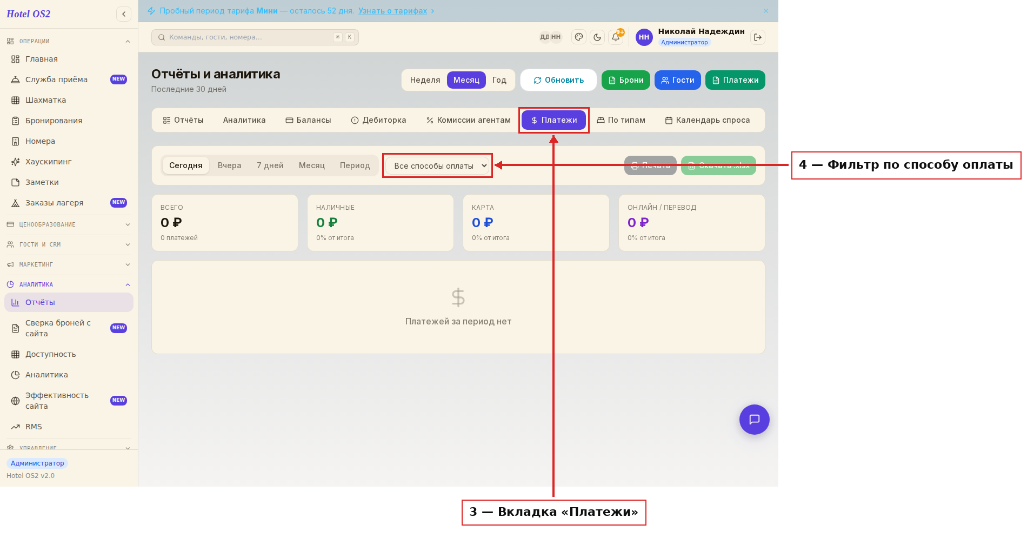Dismiss the trial period banner
This screenshot has width=1034, height=538.
(x=766, y=11)
